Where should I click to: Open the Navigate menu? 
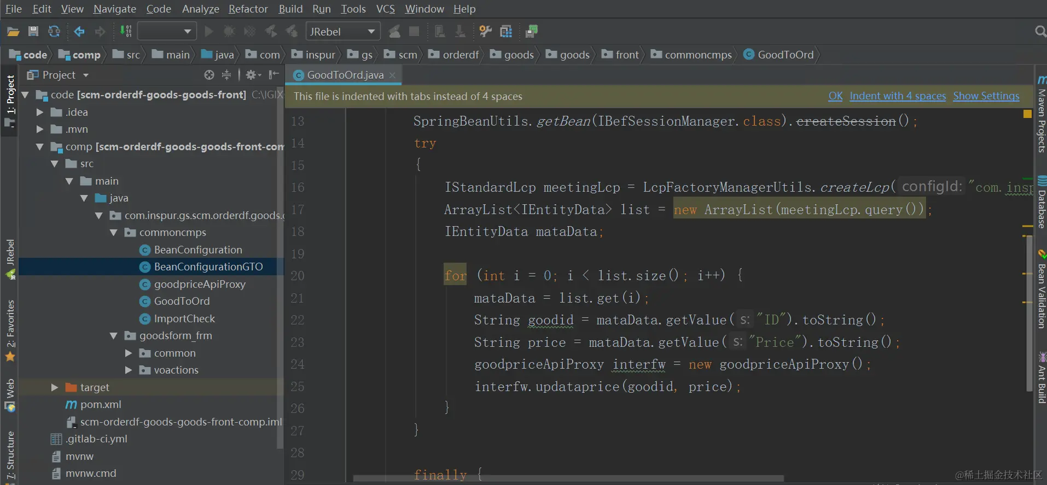pos(115,9)
